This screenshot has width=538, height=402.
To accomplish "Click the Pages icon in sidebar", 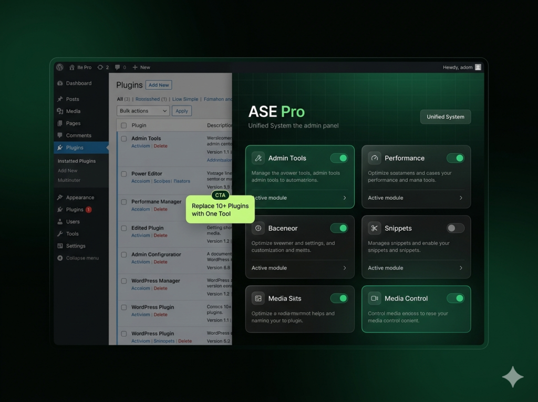I will (60, 123).
